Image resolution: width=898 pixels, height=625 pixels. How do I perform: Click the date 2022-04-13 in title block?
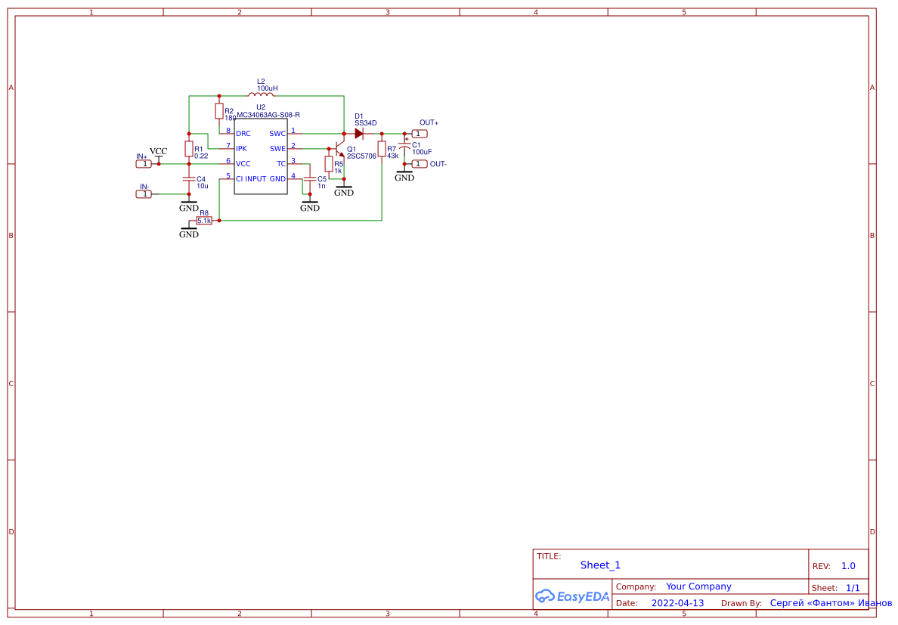[x=678, y=602]
